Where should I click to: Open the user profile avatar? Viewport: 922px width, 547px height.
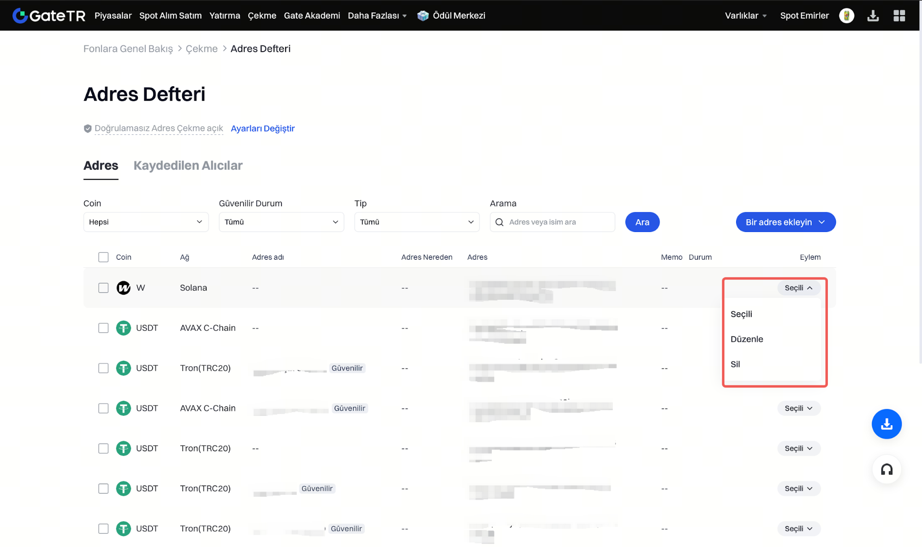pos(846,16)
